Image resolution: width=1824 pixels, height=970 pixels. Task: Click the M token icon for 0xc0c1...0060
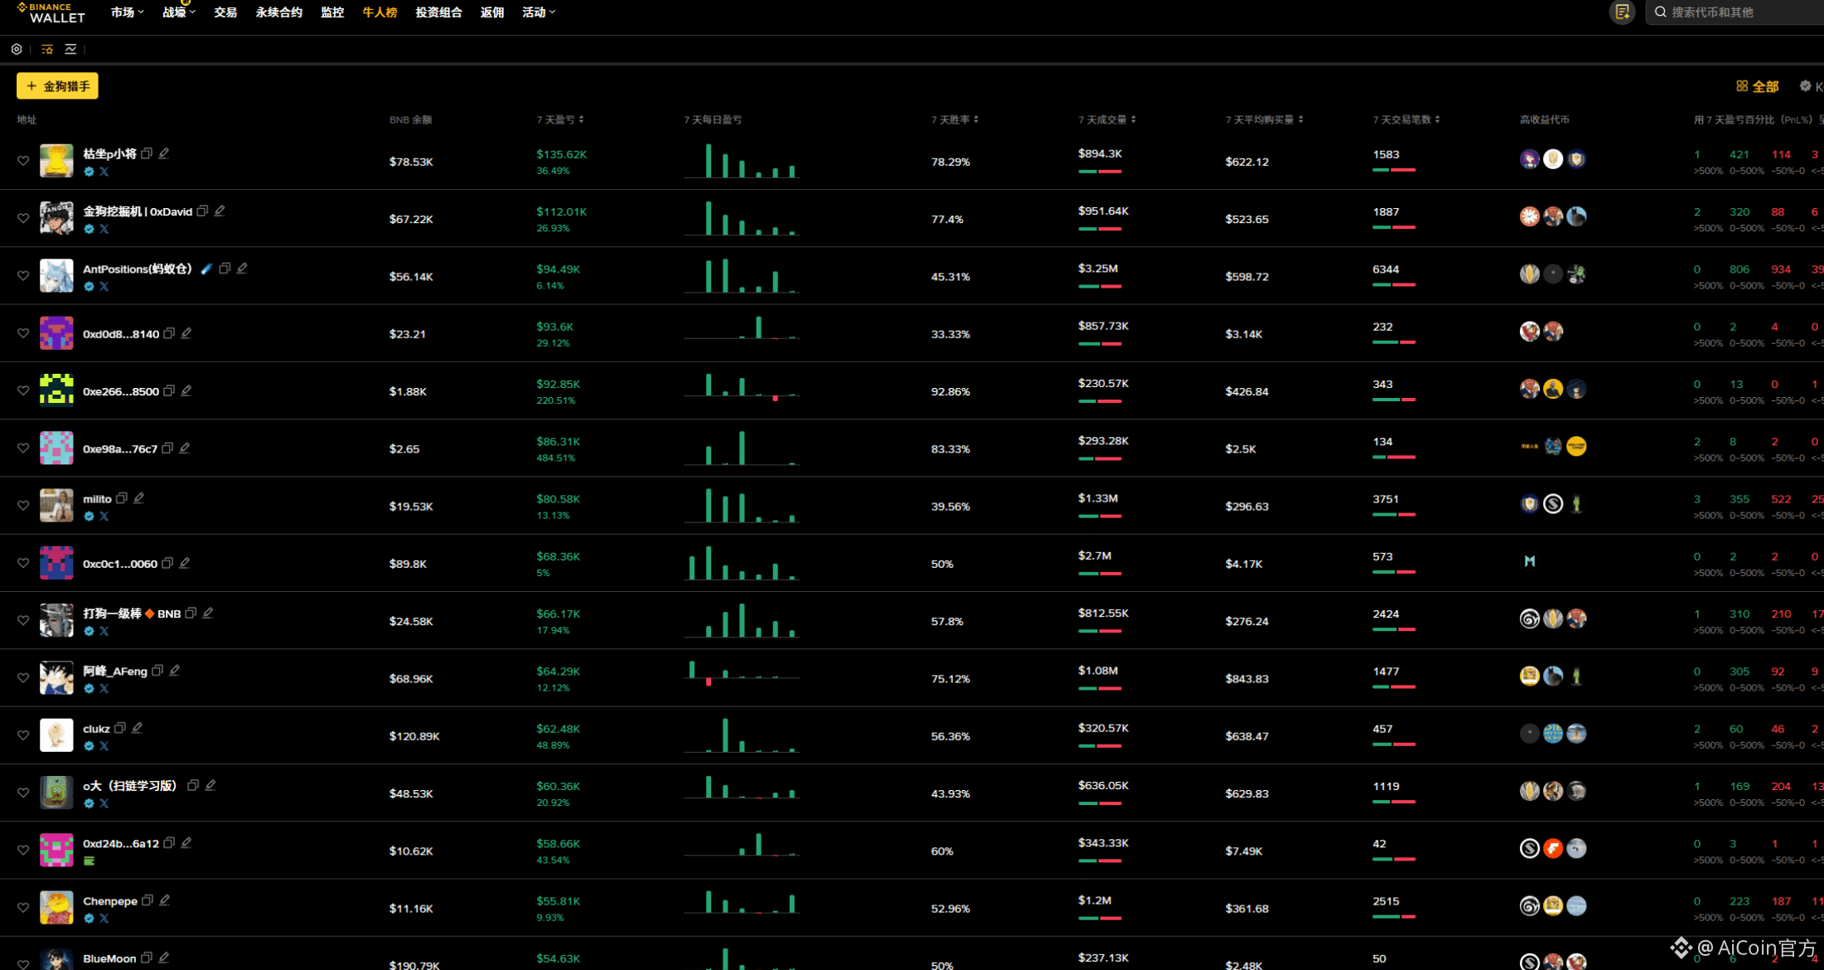pos(1530,562)
